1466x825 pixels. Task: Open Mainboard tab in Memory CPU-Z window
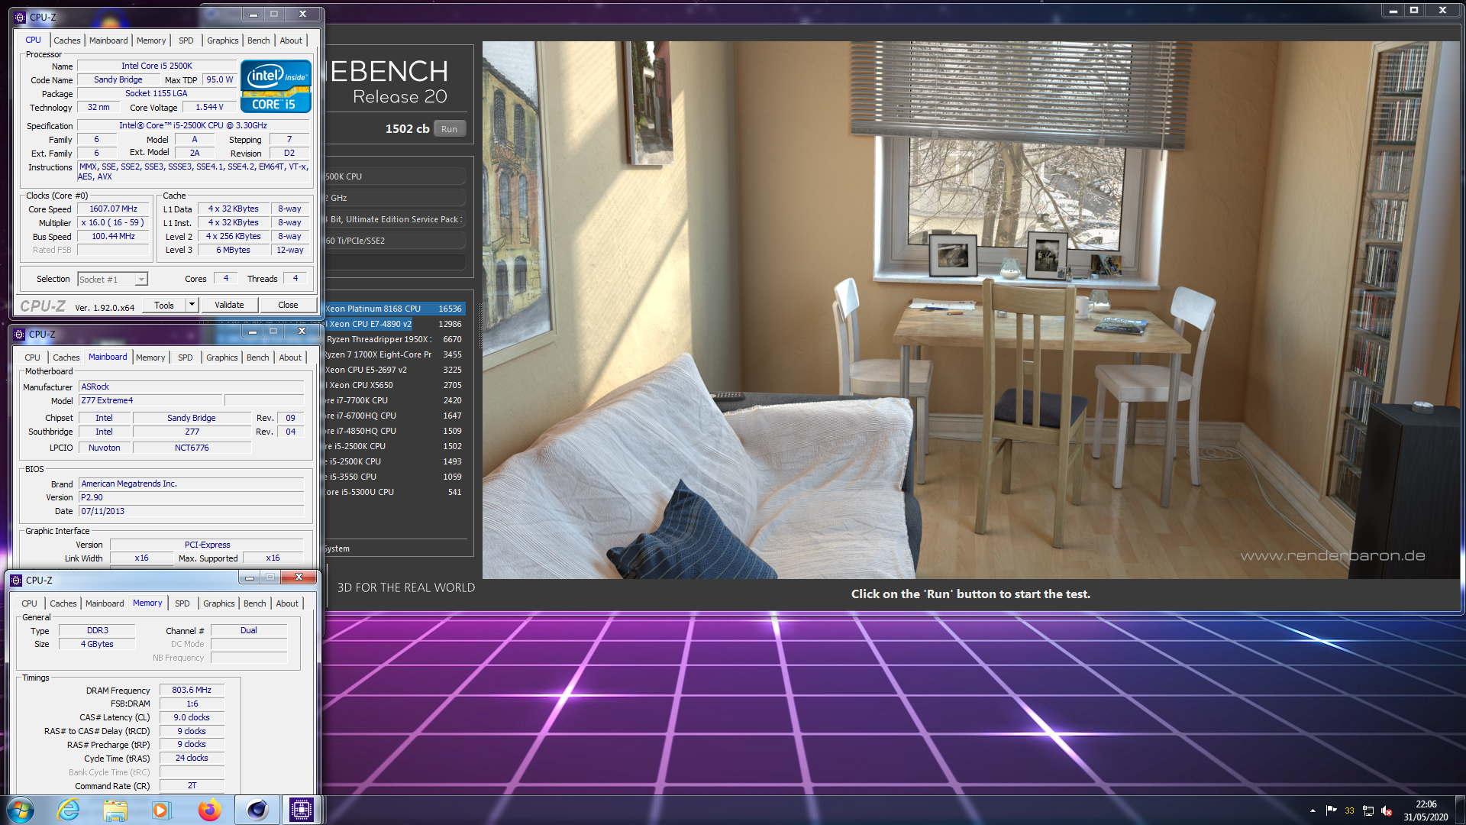[105, 603]
